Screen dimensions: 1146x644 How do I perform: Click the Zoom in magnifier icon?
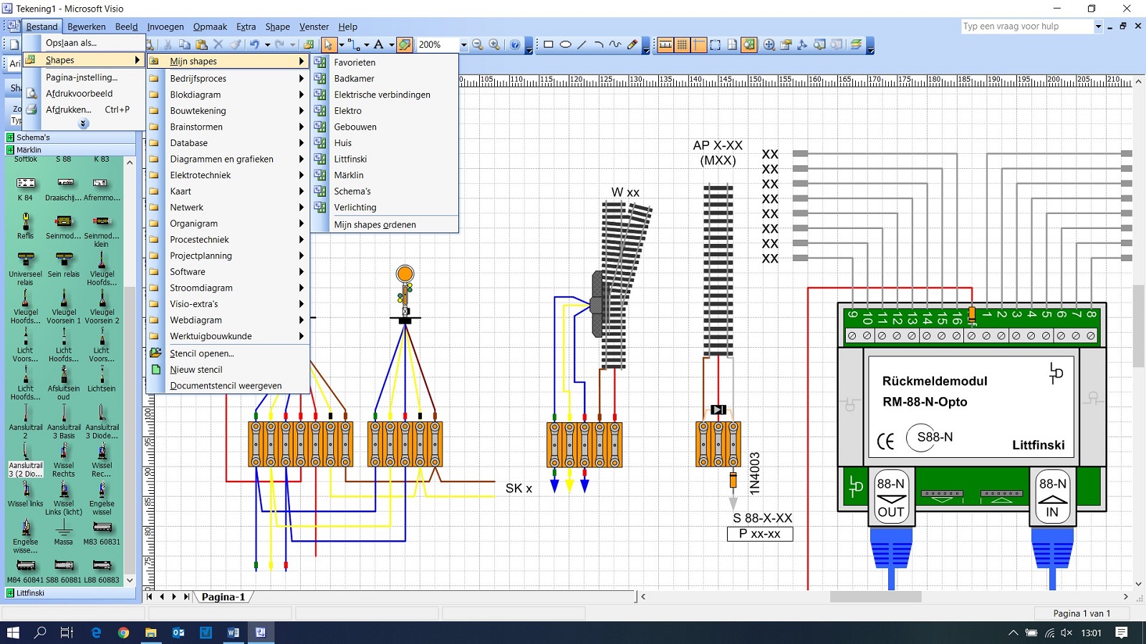tap(494, 44)
